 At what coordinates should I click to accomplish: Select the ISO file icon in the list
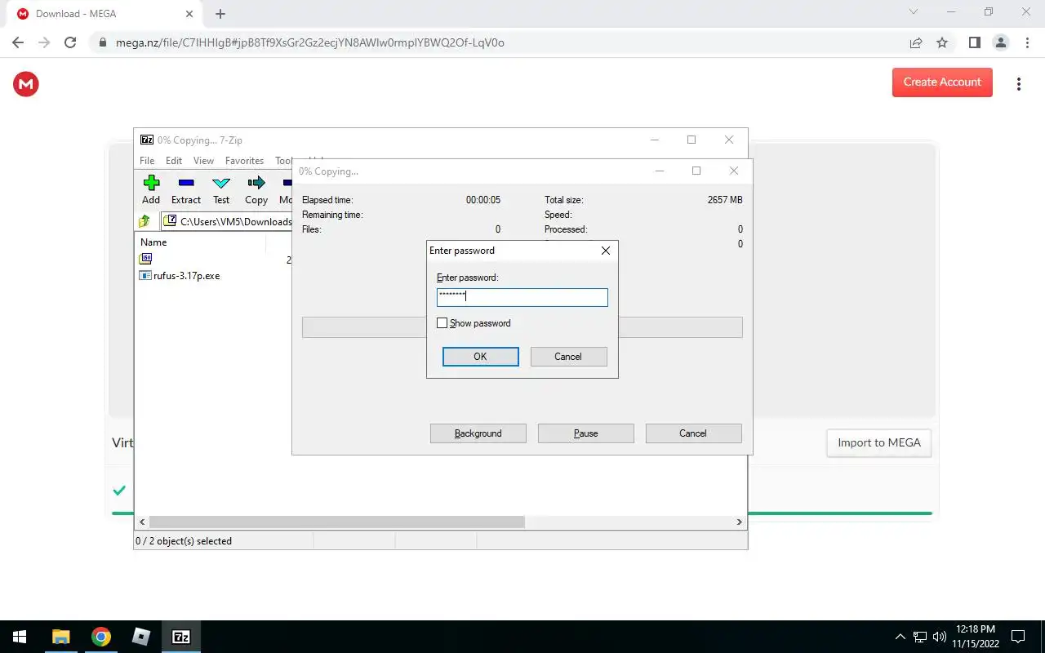(146, 258)
